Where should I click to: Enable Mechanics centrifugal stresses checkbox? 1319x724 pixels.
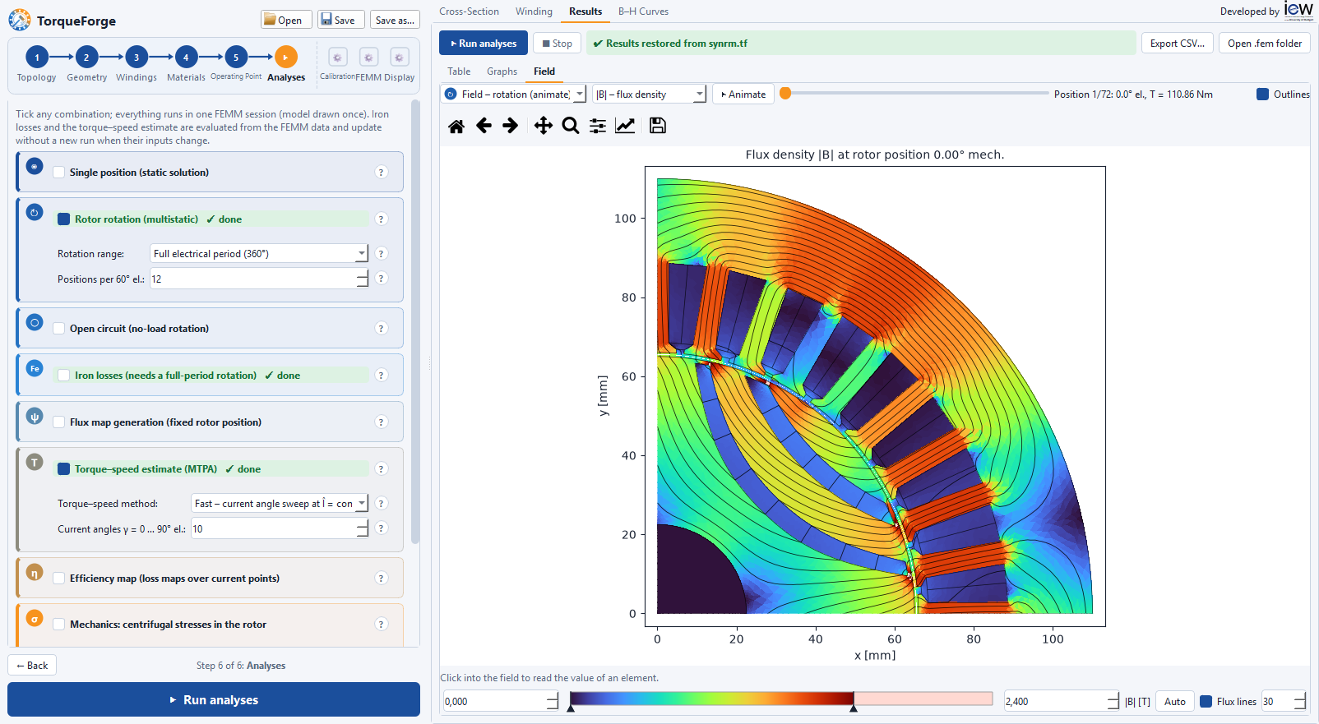coord(59,625)
